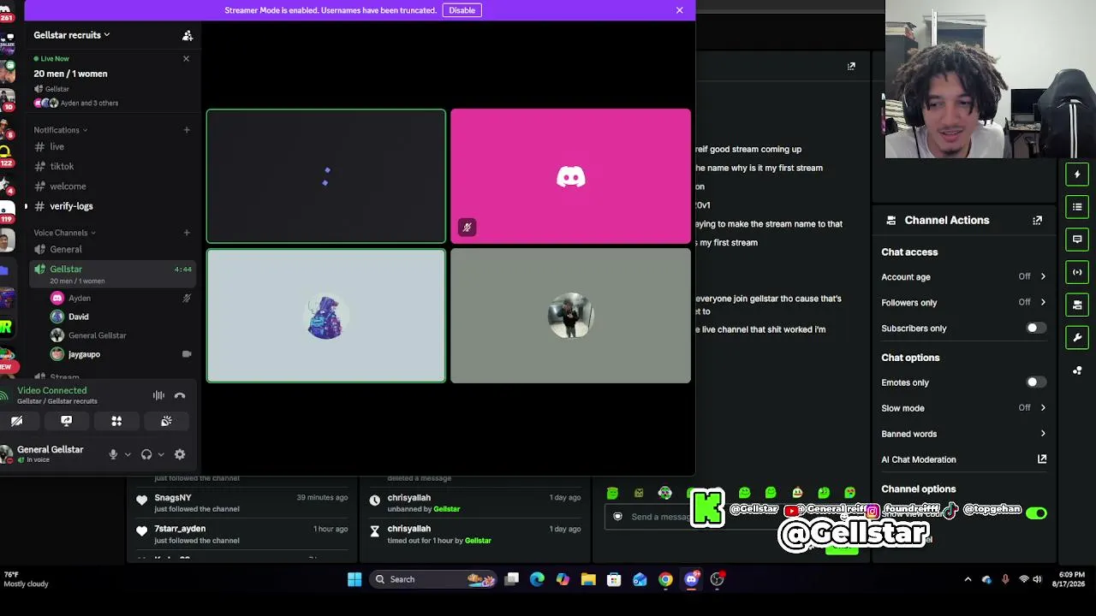Image resolution: width=1096 pixels, height=616 pixels.
Task: Disable Streamer Mode in the banner
Action: click(x=462, y=10)
